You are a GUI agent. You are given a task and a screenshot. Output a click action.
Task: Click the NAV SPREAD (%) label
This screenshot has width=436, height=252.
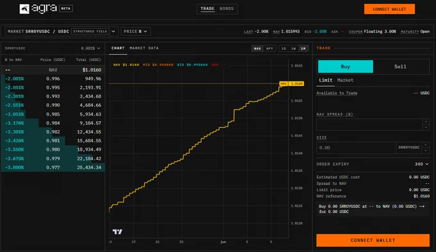(335, 114)
